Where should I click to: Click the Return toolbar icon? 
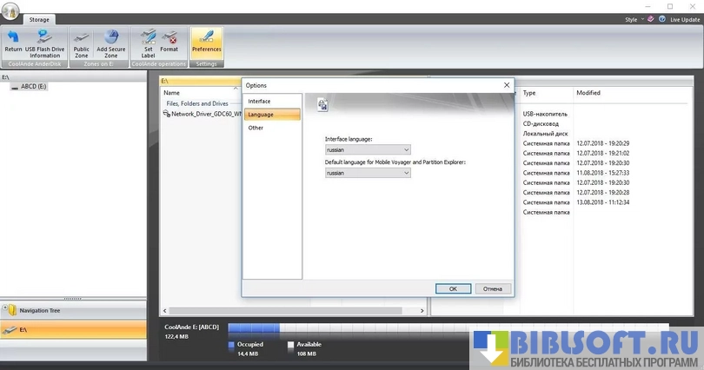[x=13, y=42]
